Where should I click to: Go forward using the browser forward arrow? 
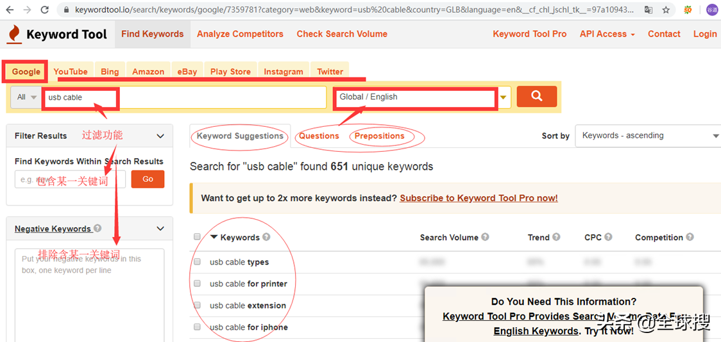click(x=27, y=9)
